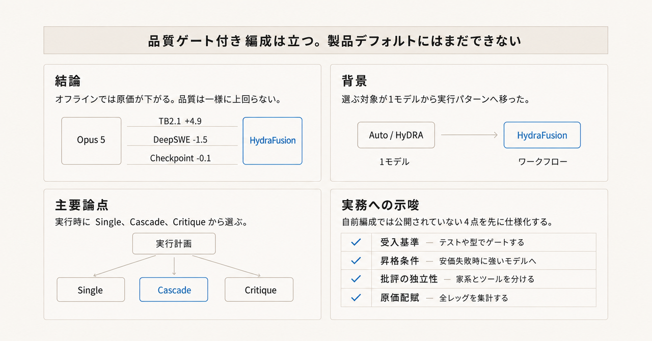Image resolution: width=652 pixels, height=341 pixels.
Task: Click the 昇格条件 label
Action: click(x=400, y=261)
